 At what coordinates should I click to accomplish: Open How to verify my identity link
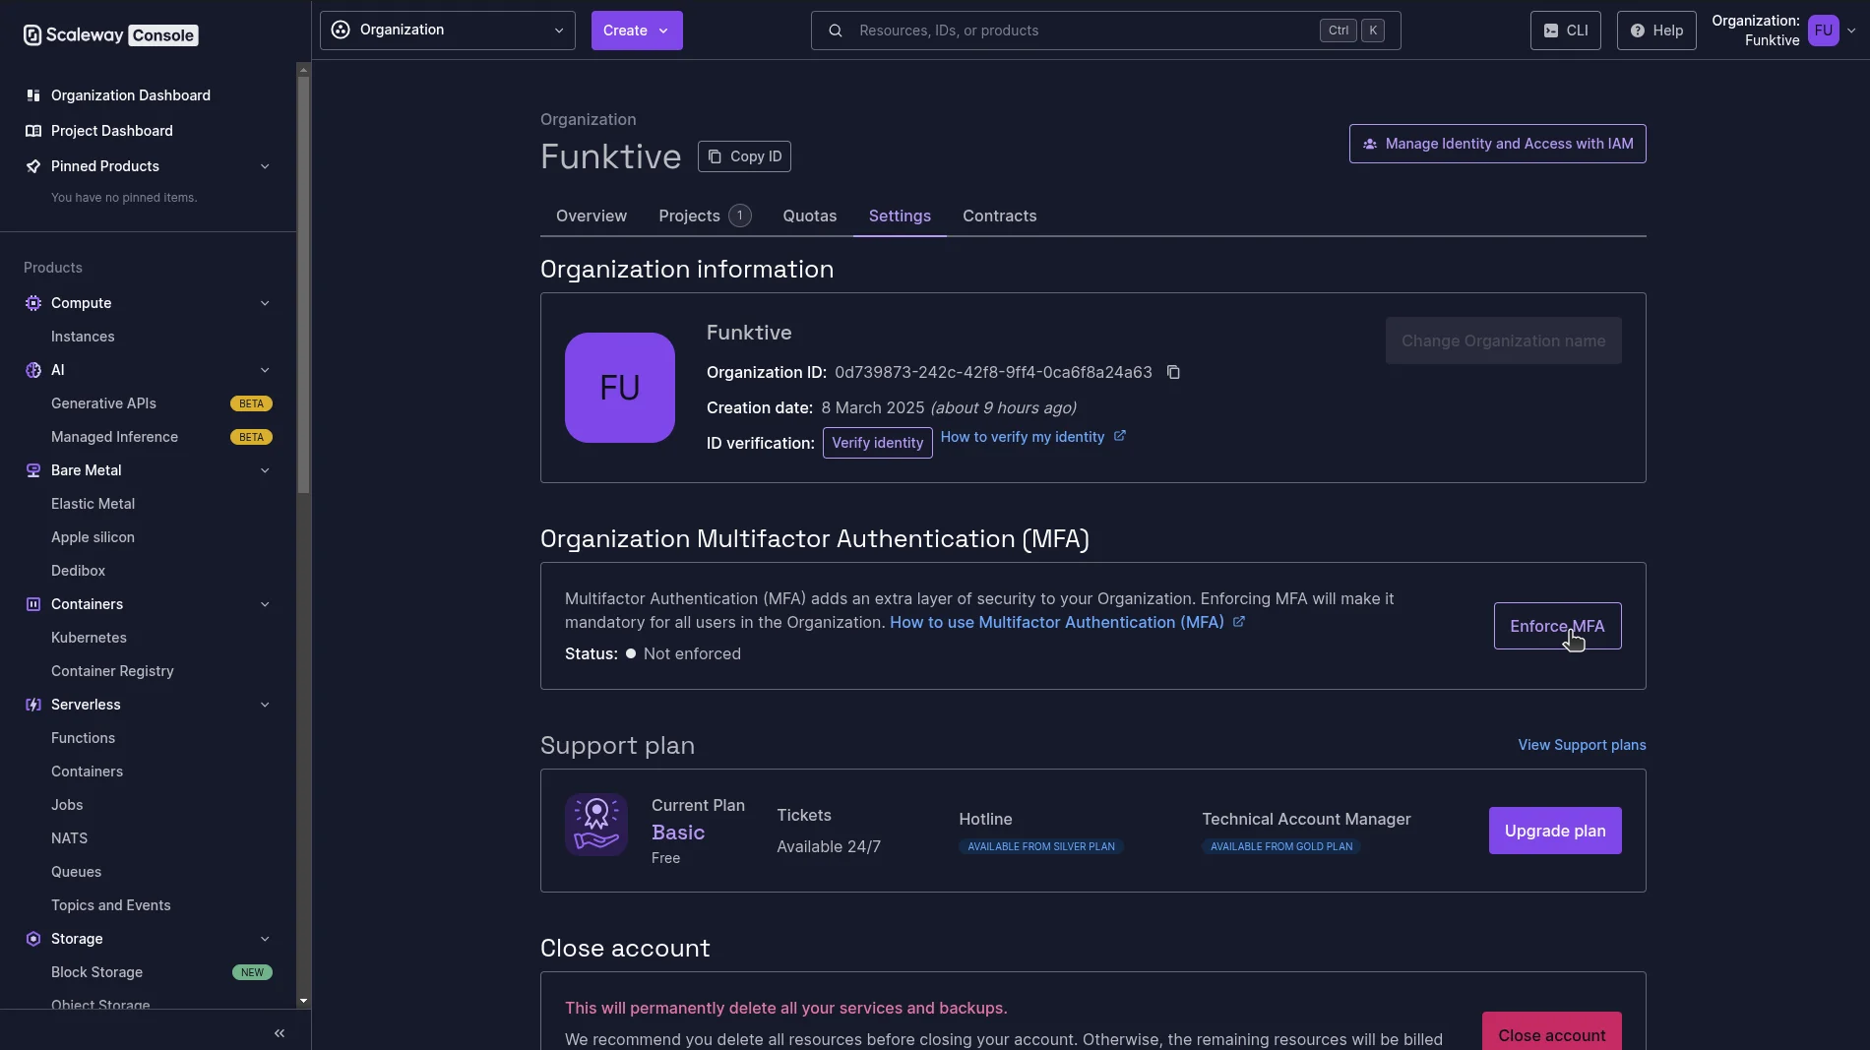click(x=1032, y=437)
